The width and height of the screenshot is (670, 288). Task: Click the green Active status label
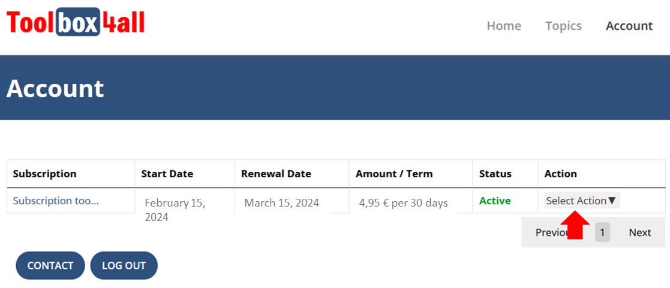pyautogui.click(x=495, y=201)
